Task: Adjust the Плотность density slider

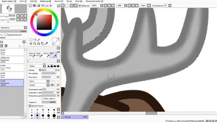Action: click(51, 77)
